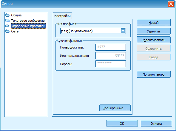Click the Удалить button

coord(154,31)
